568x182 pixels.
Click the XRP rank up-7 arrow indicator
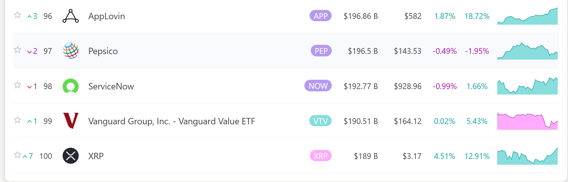(x=28, y=156)
